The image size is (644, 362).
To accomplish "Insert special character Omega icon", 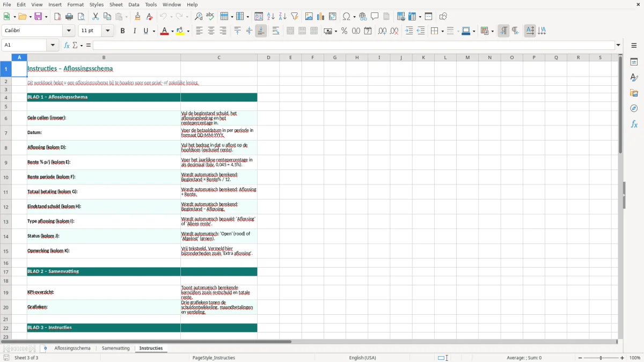I will [x=346, y=17].
